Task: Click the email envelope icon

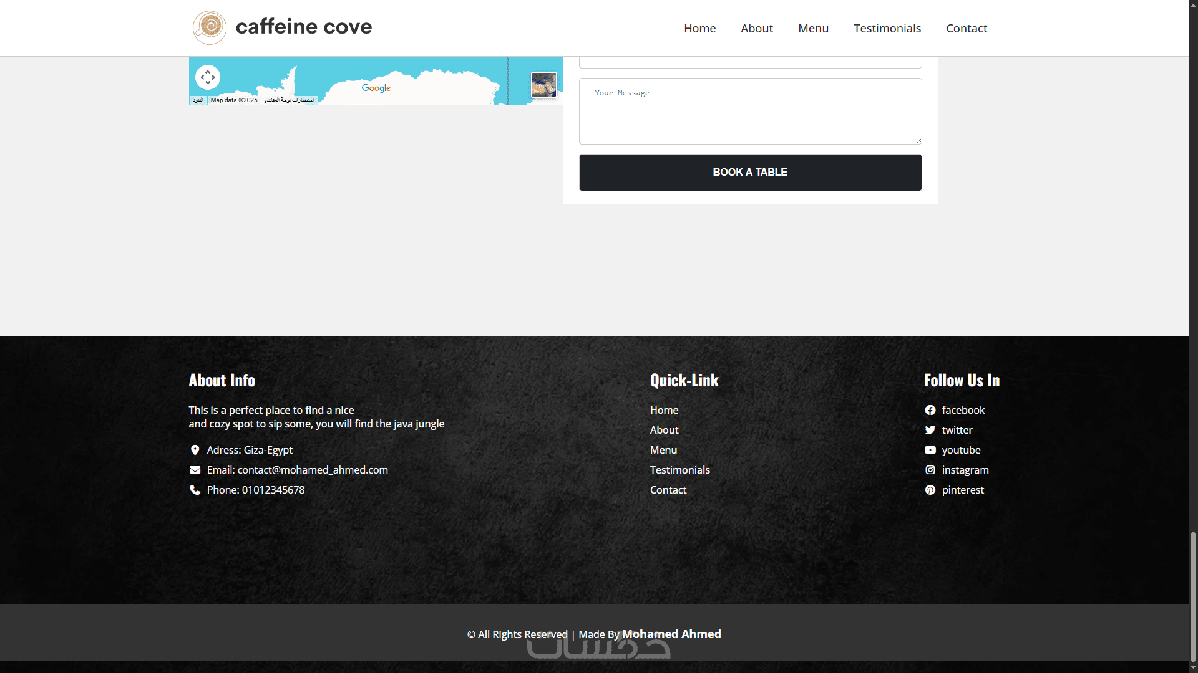Action: (x=195, y=470)
